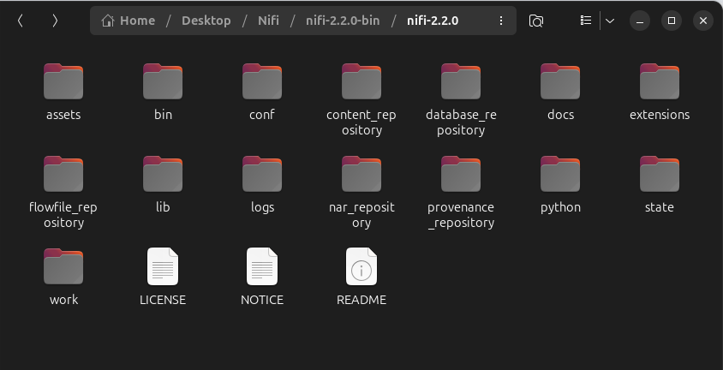The image size is (723, 370).
Task: Switch to list view with toggle icon
Action: pos(586,21)
